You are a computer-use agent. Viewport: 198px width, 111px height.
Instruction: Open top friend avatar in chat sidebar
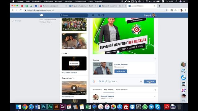click(x=183, y=64)
